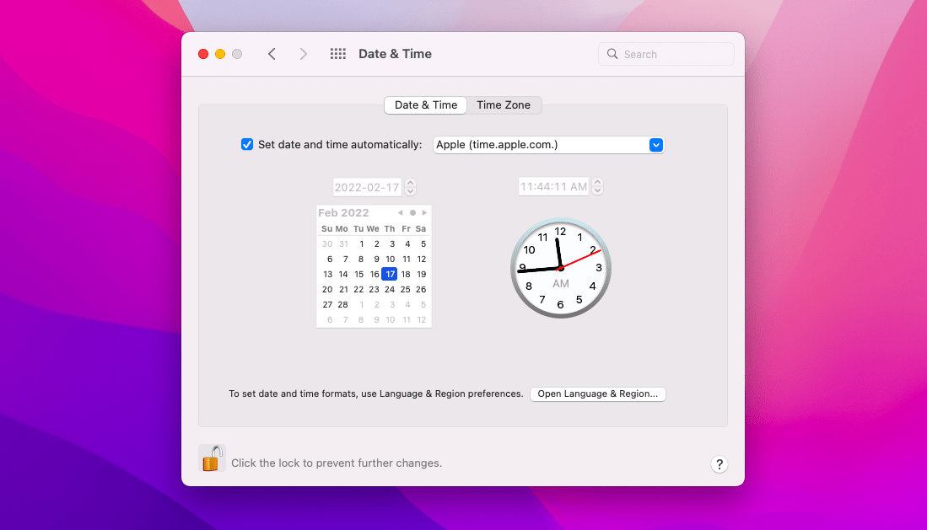This screenshot has width=927, height=530.
Task: Click the date stepper up arrow
Action: click(x=410, y=182)
